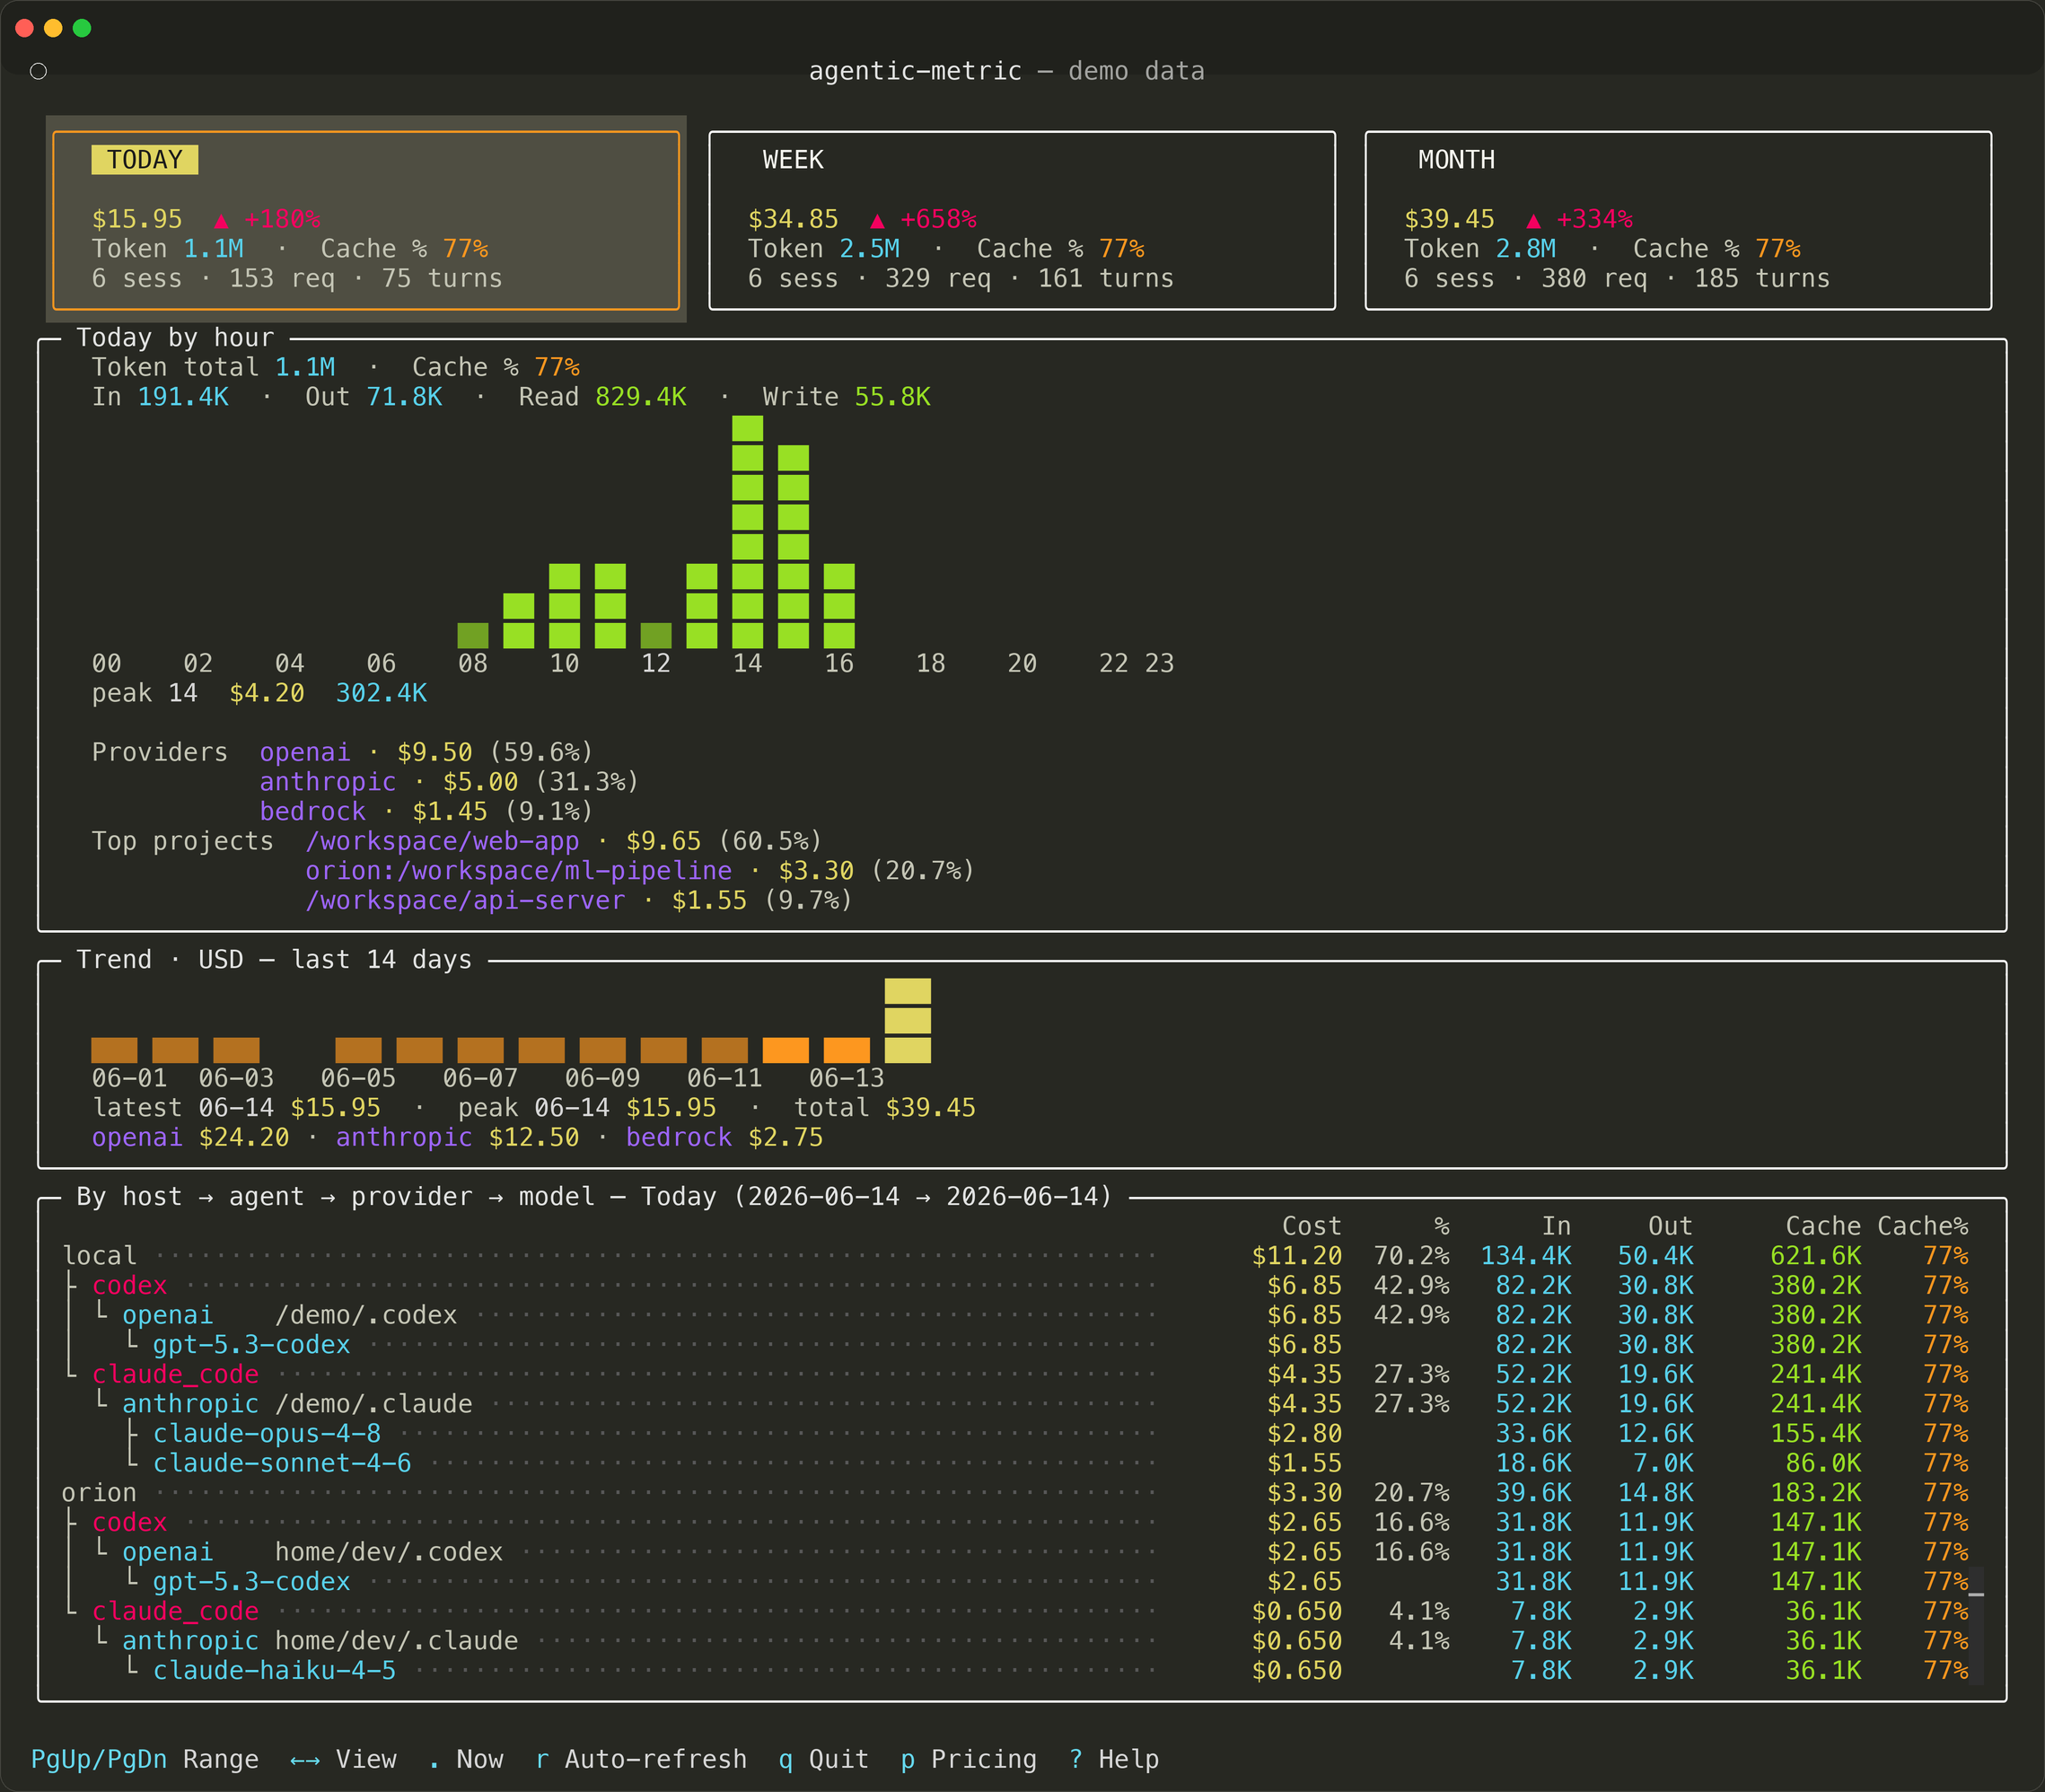Toggle the Auto-refresh shortcut
This screenshot has width=2045, height=1792.
click(641, 1759)
